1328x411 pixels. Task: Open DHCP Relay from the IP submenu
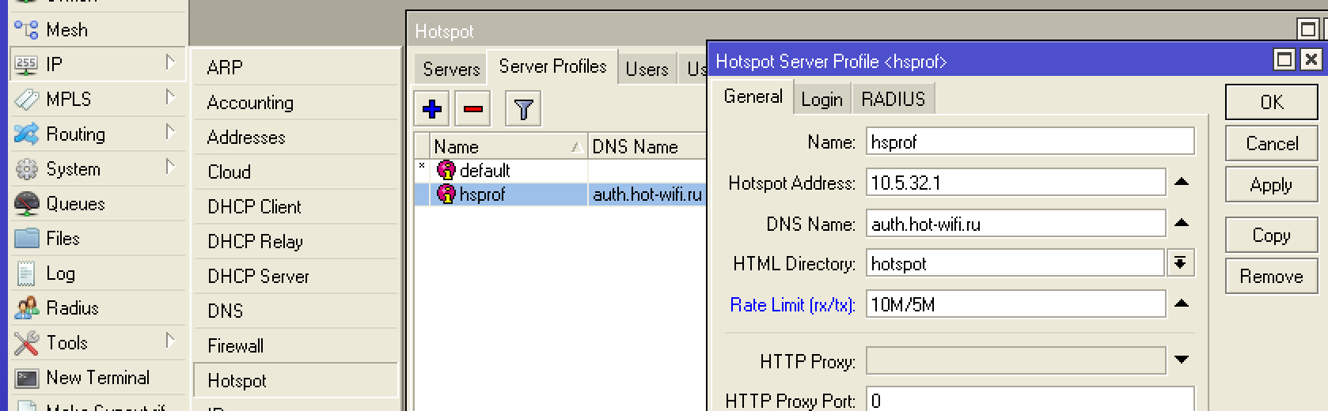(x=296, y=242)
